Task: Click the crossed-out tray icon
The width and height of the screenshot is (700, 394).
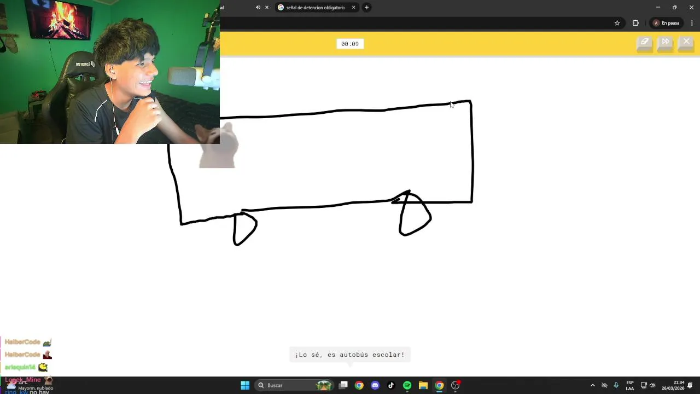Action: pyautogui.click(x=604, y=385)
